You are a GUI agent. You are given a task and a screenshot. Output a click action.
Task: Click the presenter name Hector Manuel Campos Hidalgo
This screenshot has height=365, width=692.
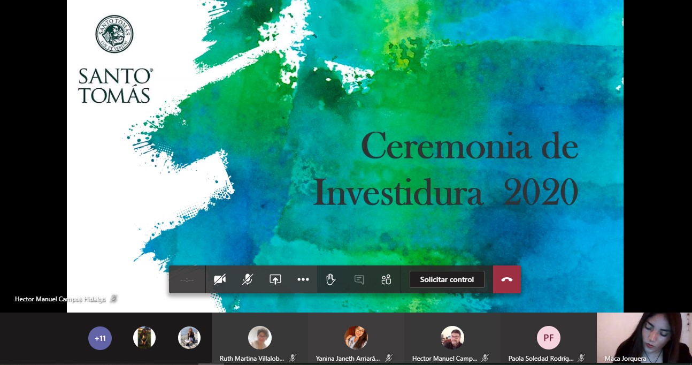click(61, 299)
